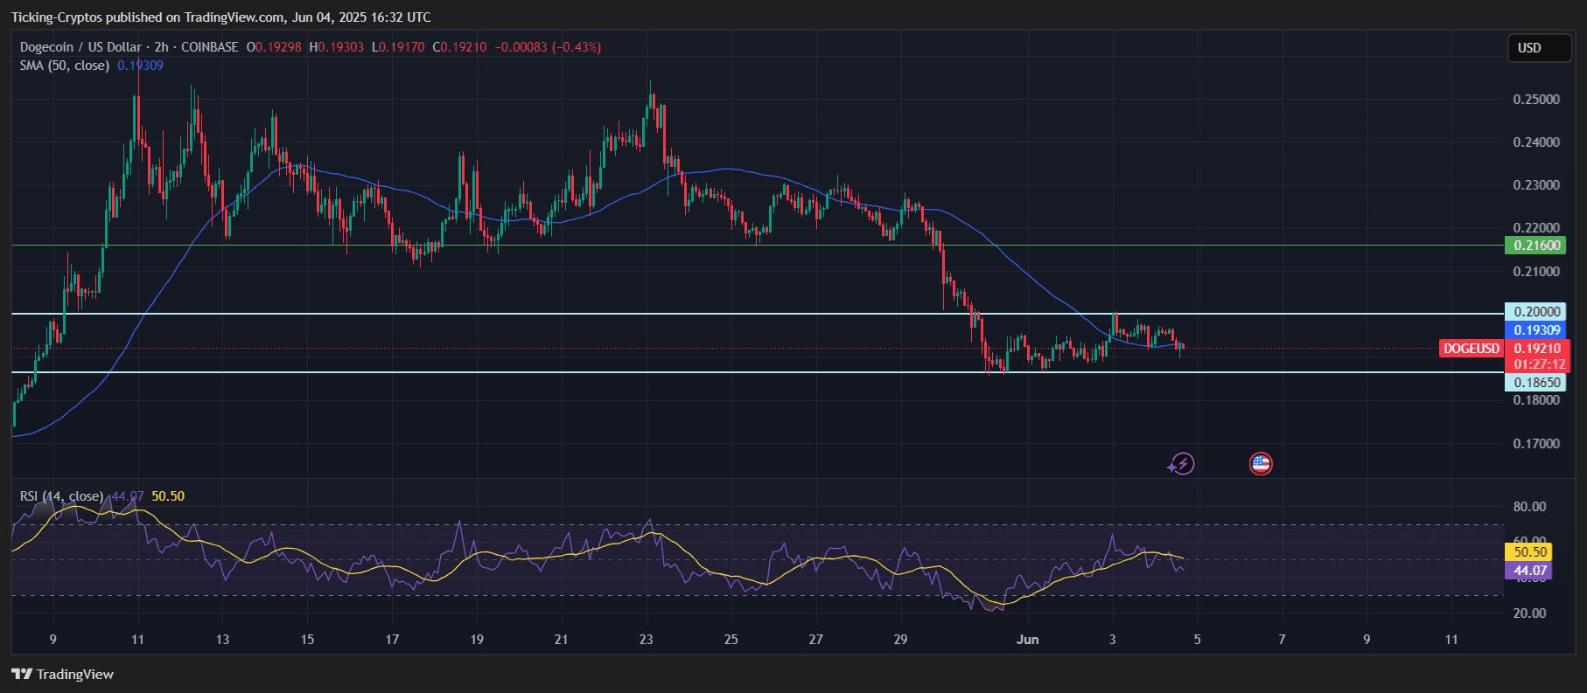The width and height of the screenshot is (1587, 693).
Task: Click the Jun label on the time axis
Action: (1027, 640)
